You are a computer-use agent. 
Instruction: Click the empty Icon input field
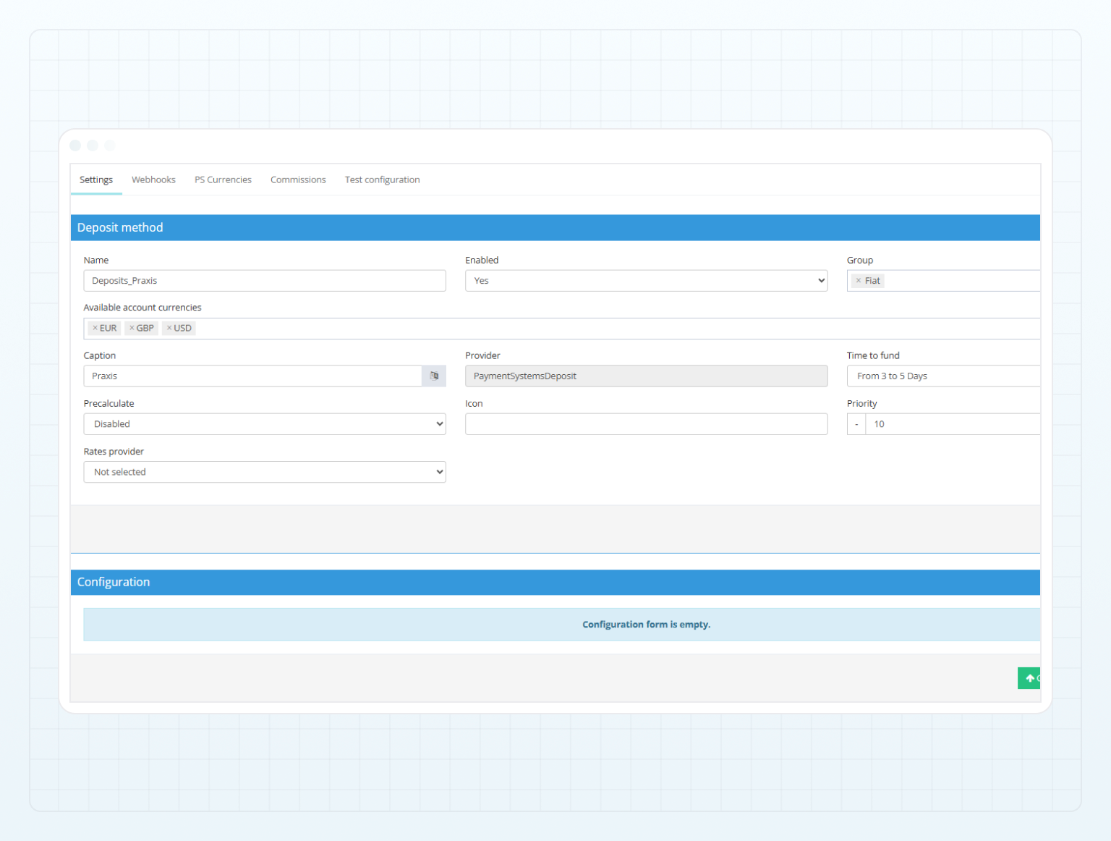(x=646, y=424)
